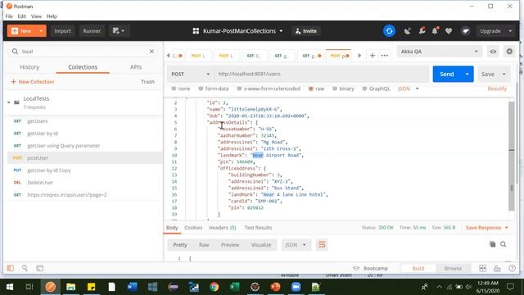Click the Send button
Image resolution: width=524 pixels, height=295 pixels.
click(447, 74)
